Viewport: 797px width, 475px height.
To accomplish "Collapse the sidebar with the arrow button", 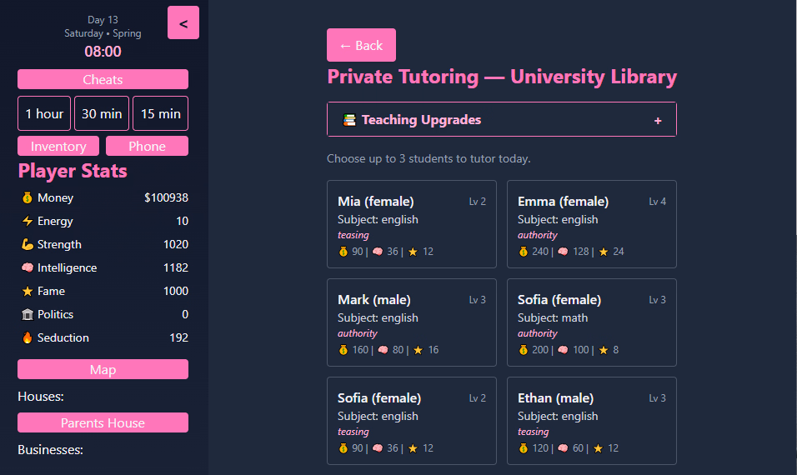I will pyautogui.click(x=183, y=23).
